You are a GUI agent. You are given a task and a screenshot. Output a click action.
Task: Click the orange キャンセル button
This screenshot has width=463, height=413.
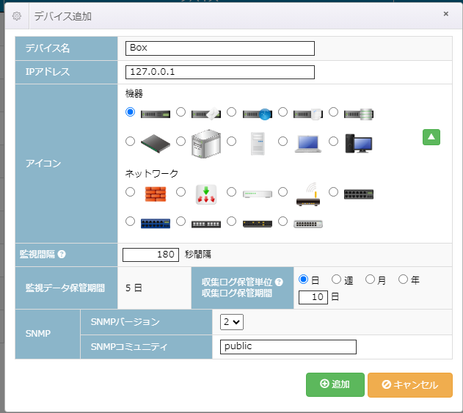410,385
